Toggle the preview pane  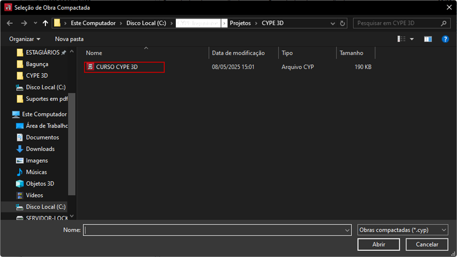click(428, 39)
